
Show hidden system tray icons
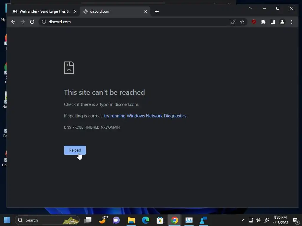pos(244,220)
